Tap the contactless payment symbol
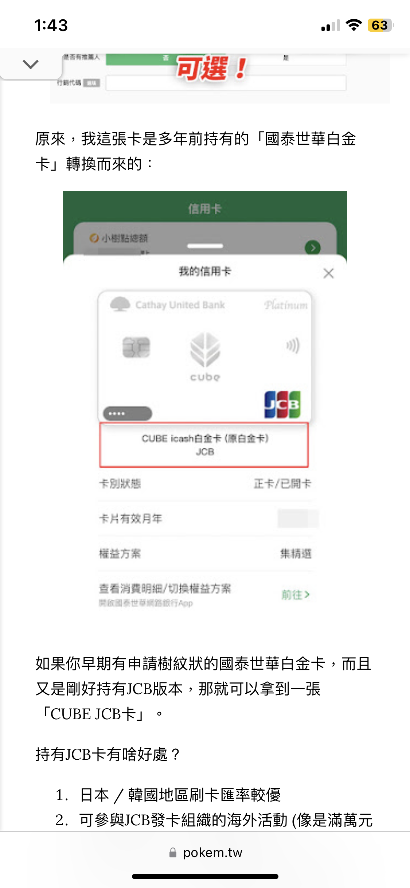The image size is (410, 888). [293, 345]
